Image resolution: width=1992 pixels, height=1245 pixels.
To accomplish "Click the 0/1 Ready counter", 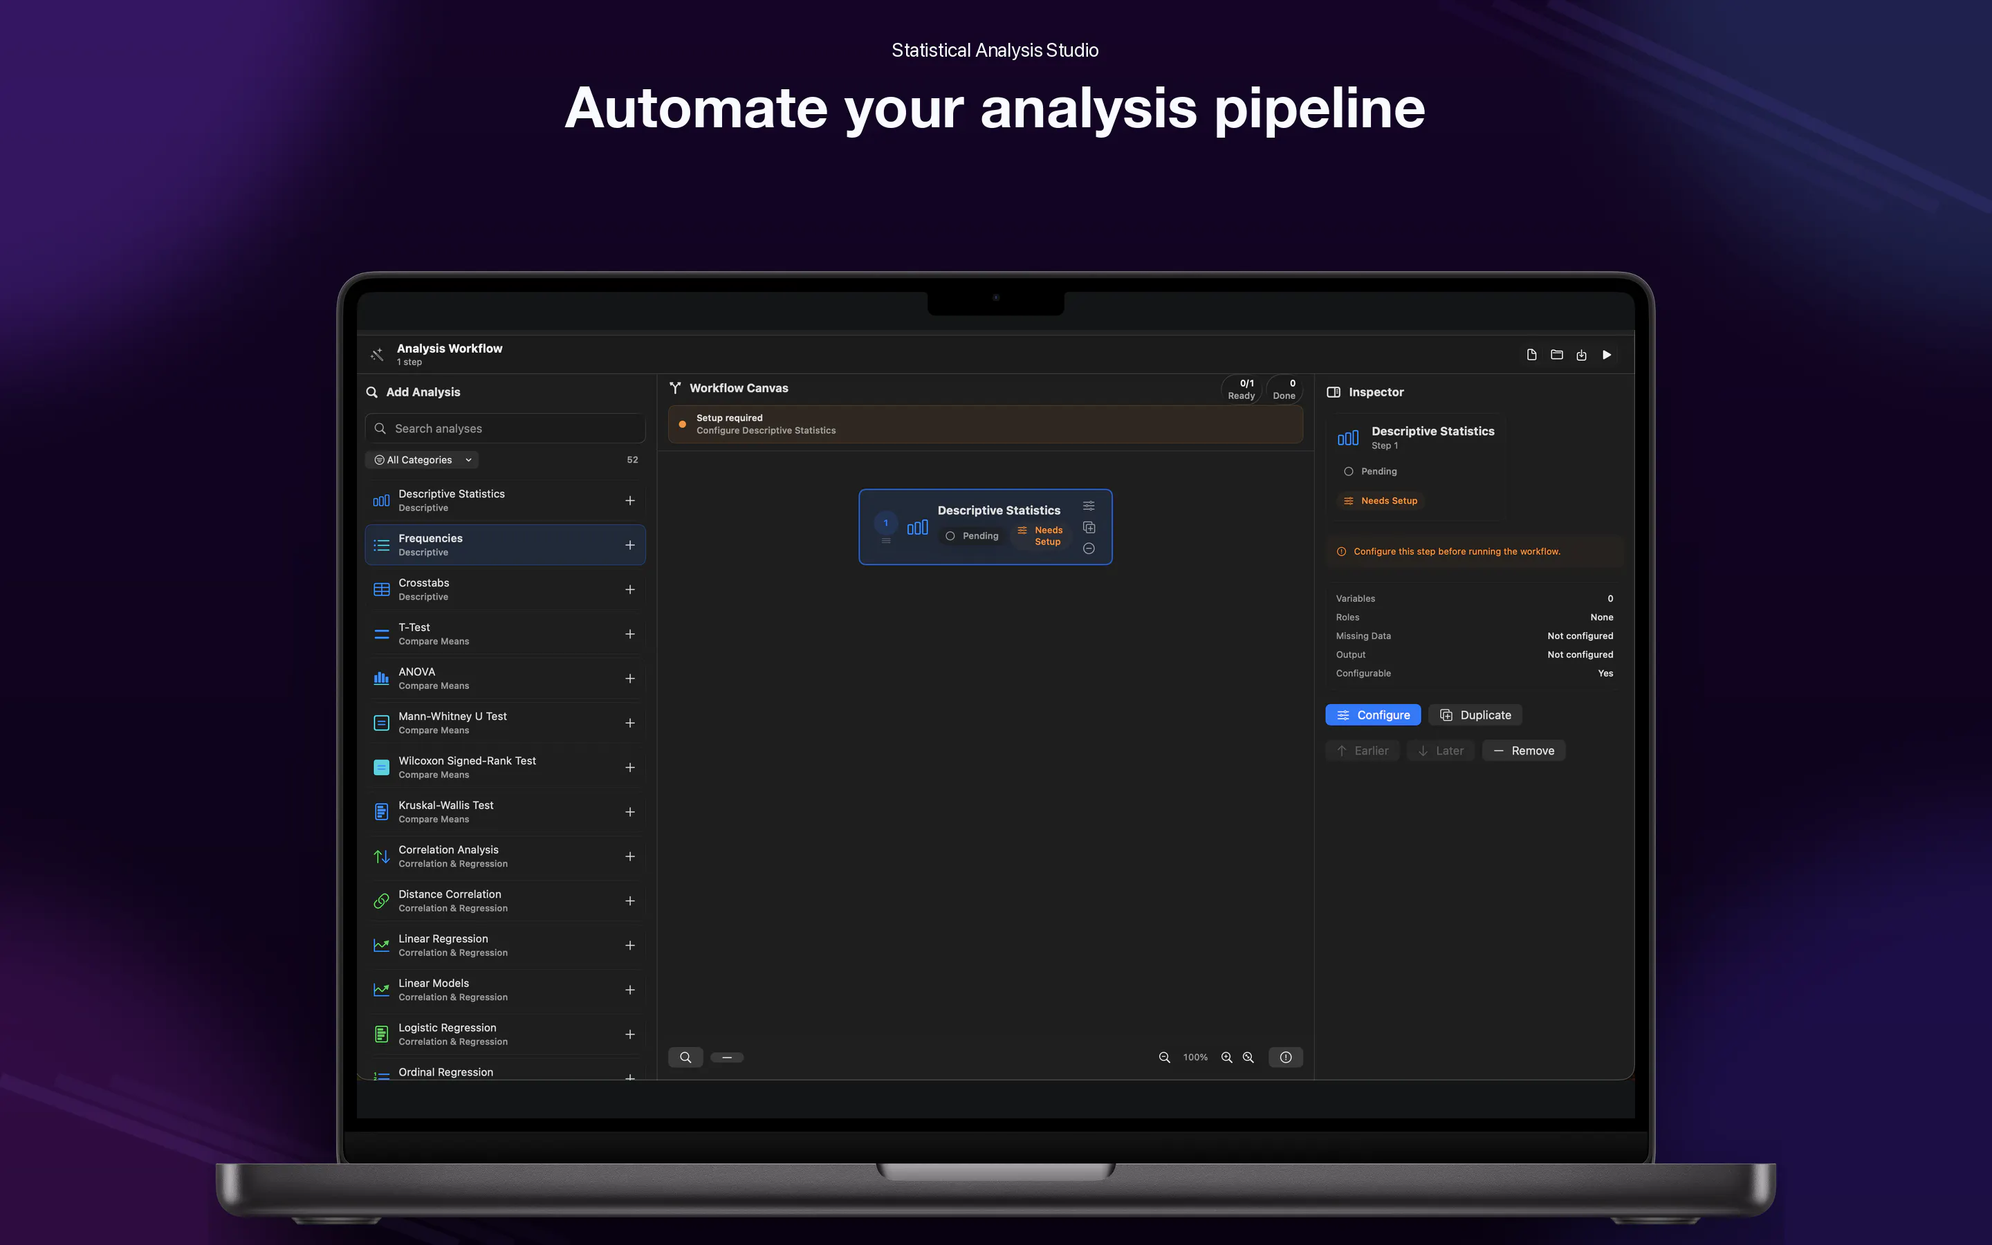I will tap(1242, 389).
